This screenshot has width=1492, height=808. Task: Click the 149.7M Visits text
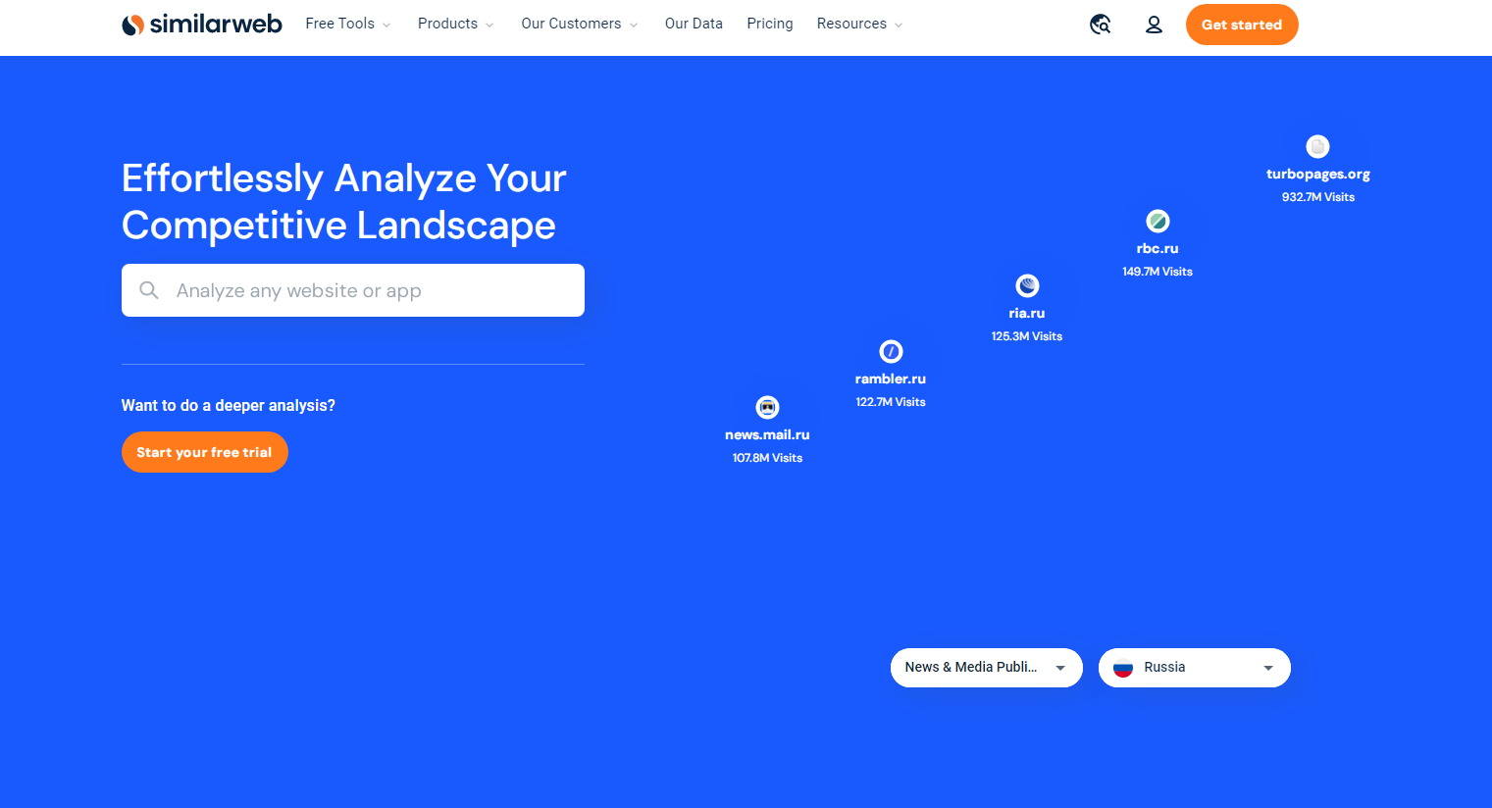coord(1158,272)
